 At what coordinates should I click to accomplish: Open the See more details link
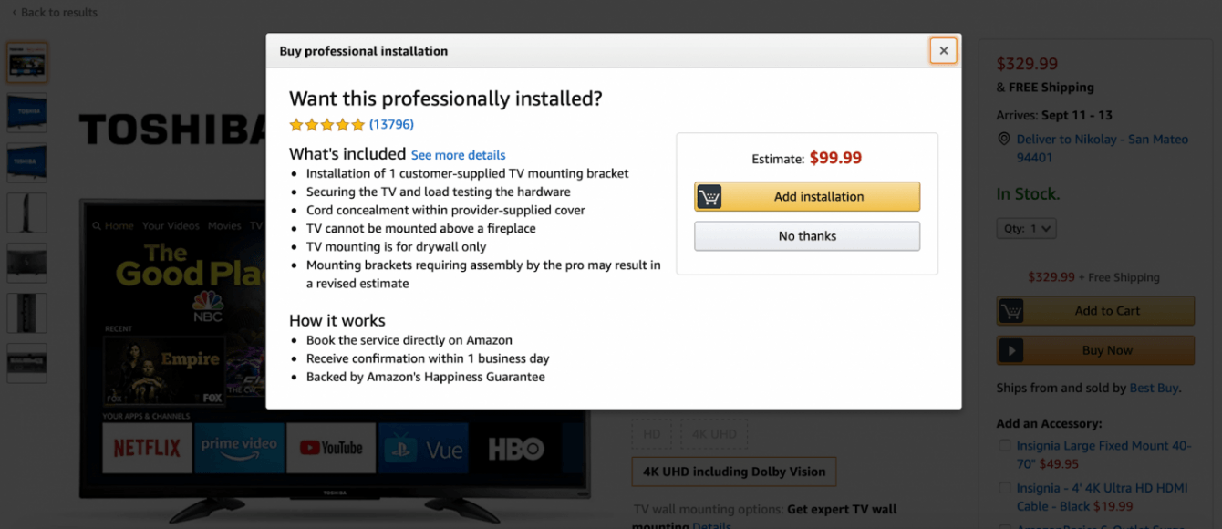coord(458,155)
